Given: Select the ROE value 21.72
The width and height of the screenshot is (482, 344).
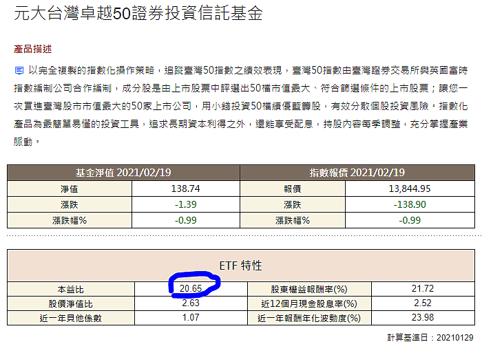Looking at the screenshot, I should 423,288.
